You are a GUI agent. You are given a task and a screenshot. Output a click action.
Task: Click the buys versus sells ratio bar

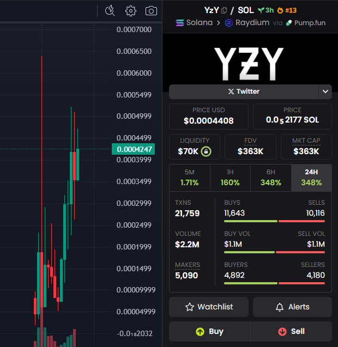click(274, 221)
